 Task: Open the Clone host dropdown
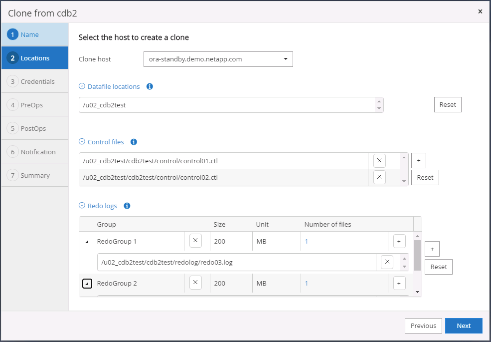coord(218,59)
